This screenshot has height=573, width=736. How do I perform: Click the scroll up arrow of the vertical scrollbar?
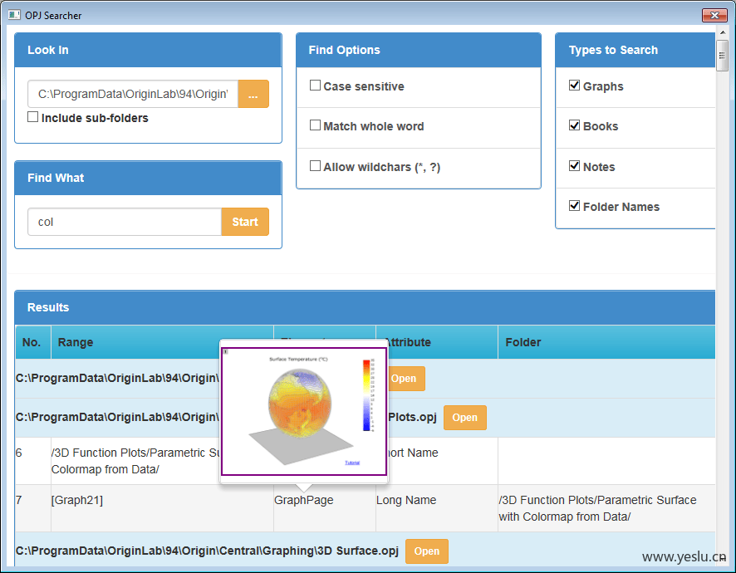723,32
